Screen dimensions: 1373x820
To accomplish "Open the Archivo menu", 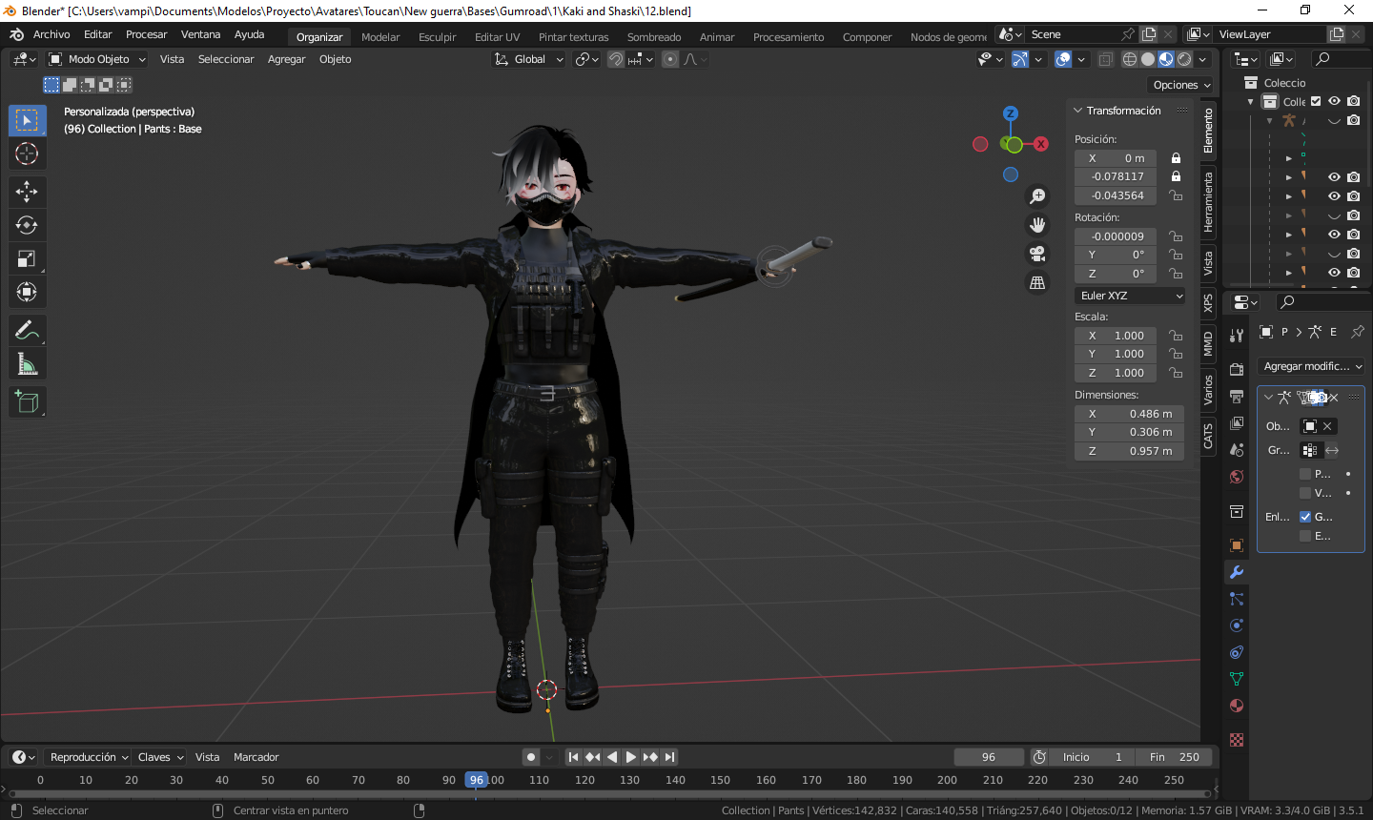I will tap(51, 34).
